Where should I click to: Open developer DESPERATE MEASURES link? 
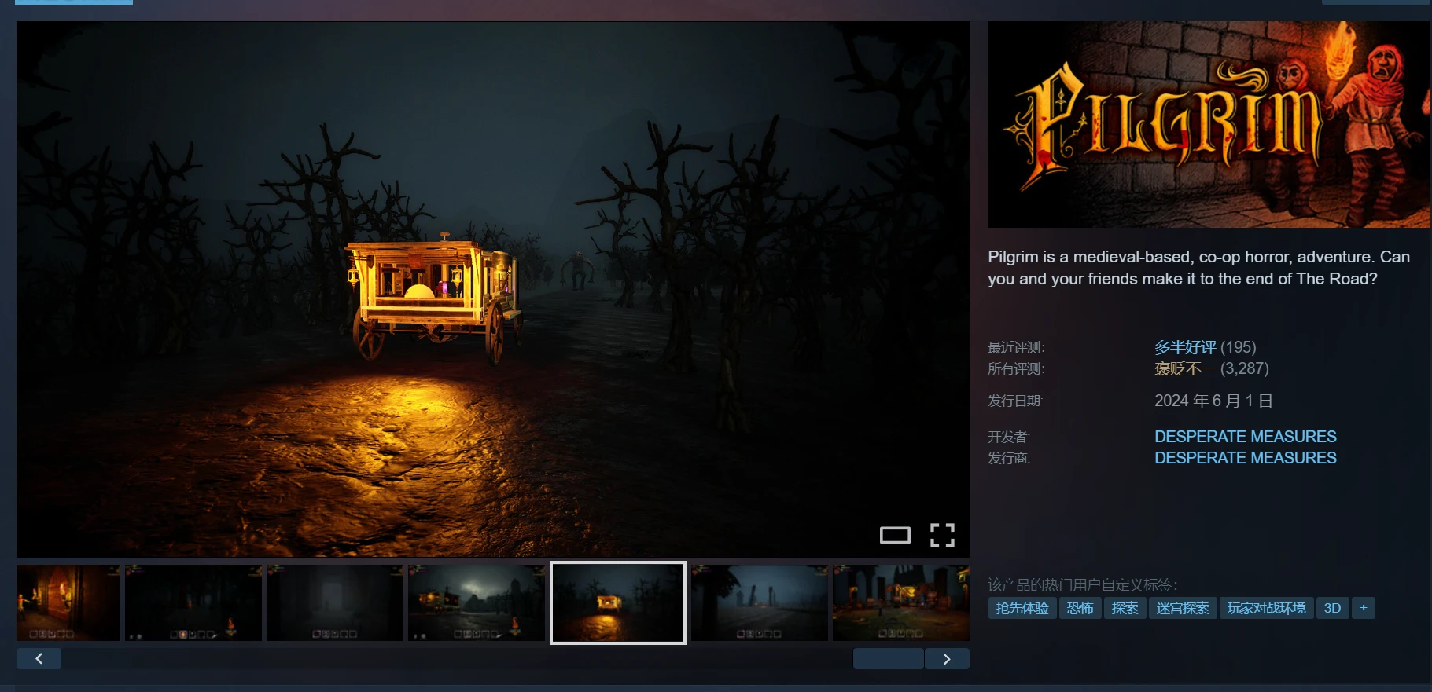click(1246, 437)
